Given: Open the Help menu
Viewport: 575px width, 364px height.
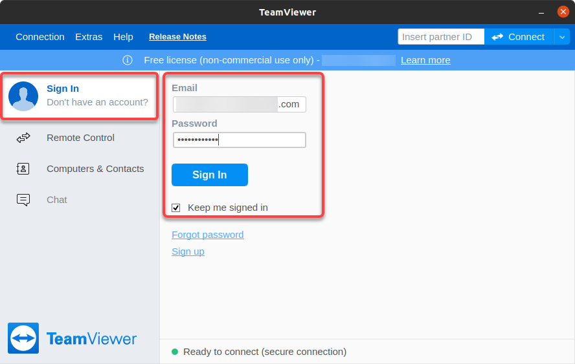Looking at the screenshot, I should (123, 37).
